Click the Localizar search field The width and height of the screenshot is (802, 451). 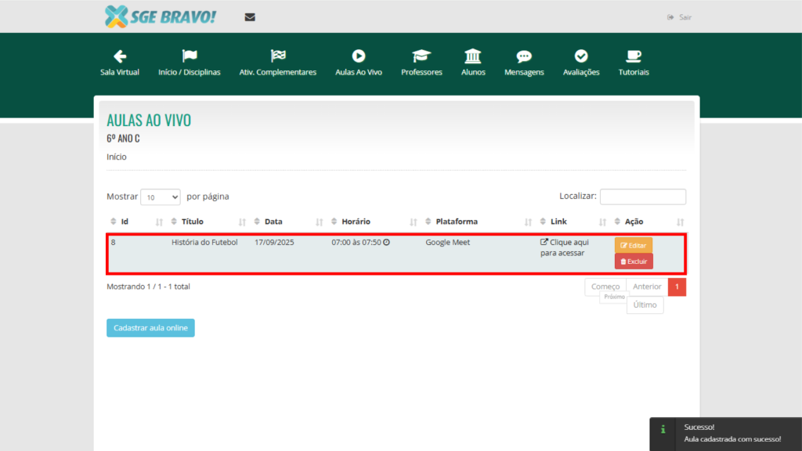point(642,197)
